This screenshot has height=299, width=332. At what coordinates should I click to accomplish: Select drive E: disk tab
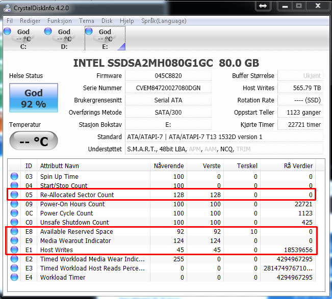[105, 38]
